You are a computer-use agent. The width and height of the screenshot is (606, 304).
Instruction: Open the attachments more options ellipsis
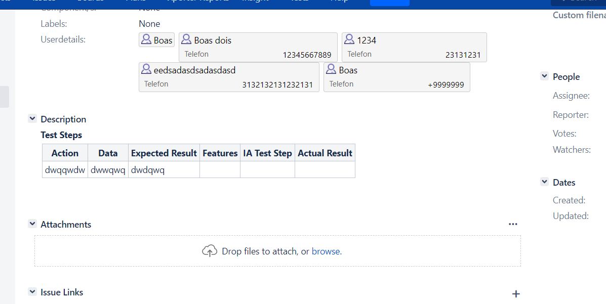(513, 224)
